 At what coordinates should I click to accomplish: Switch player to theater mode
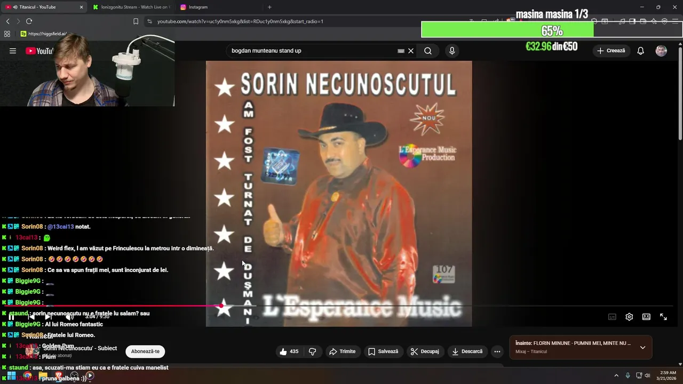646,317
